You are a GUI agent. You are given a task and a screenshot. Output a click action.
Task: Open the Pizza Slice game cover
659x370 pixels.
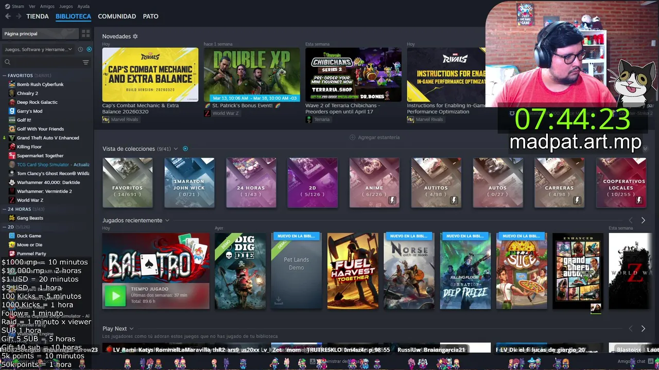pyautogui.click(x=522, y=271)
